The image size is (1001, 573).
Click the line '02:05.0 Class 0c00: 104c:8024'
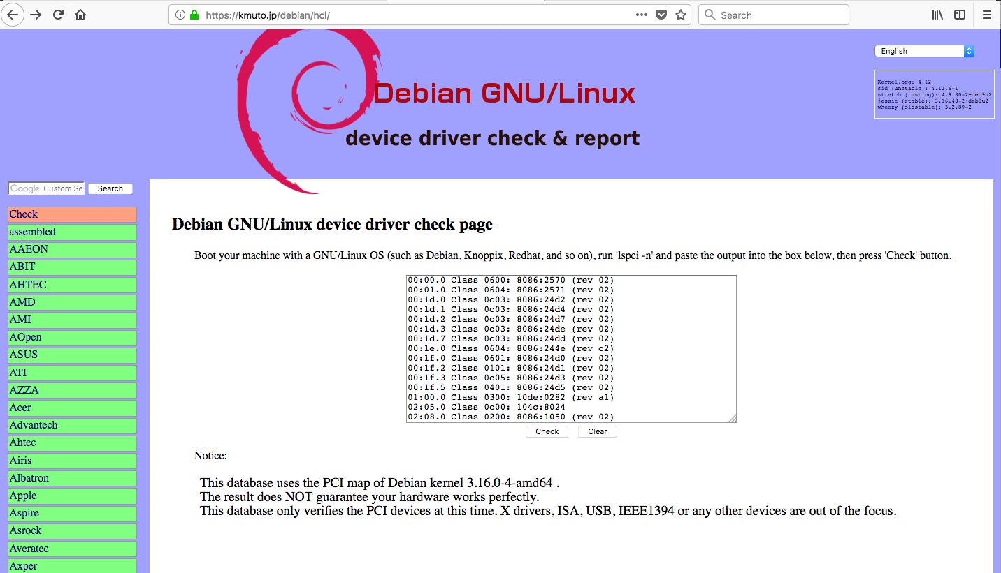pos(487,407)
